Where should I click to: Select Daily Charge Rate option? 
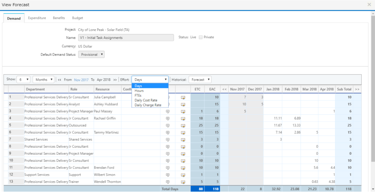150,105
